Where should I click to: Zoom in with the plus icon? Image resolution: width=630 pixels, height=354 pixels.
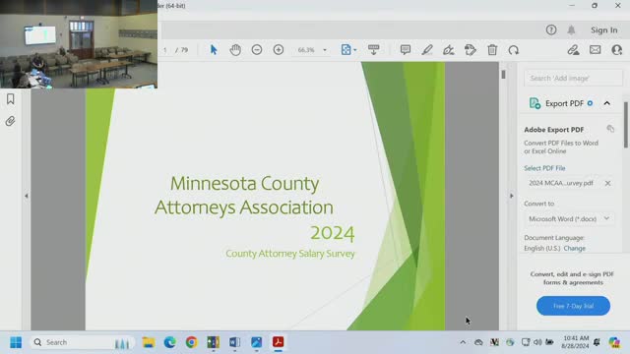tap(279, 50)
